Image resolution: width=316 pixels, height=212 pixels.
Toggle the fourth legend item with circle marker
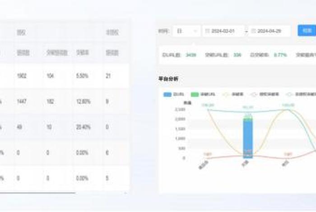pyautogui.click(x=265, y=94)
